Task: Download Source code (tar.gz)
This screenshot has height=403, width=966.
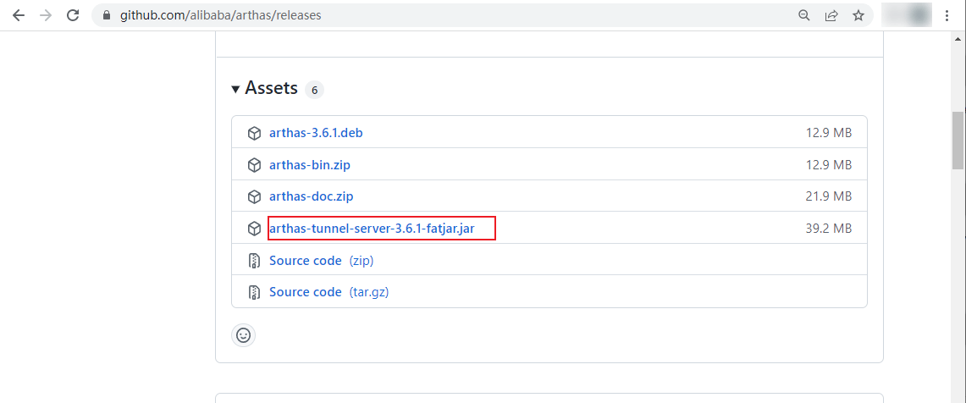Action: pyautogui.click(x=306, y=292)
